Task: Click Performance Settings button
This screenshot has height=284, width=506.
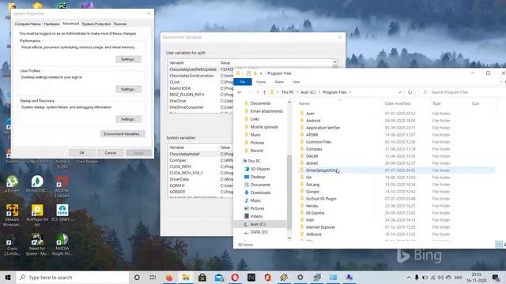Action: (128, 59)
